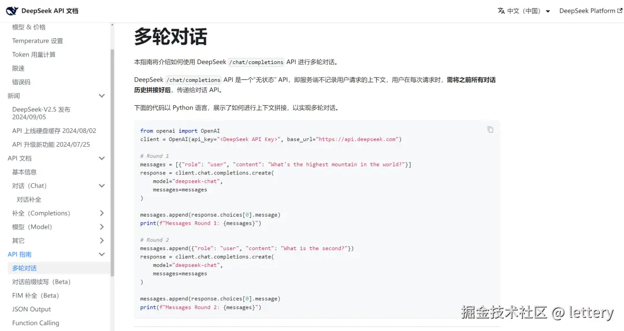Select 其它 sidebar item
The image size is (624, 331).
click(x=18, y=241)
